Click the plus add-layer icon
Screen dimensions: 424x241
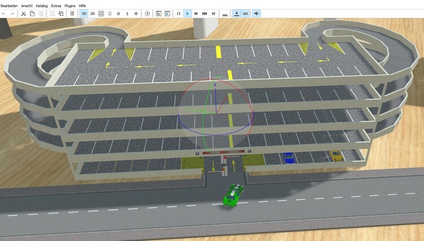tap(136, 14)
